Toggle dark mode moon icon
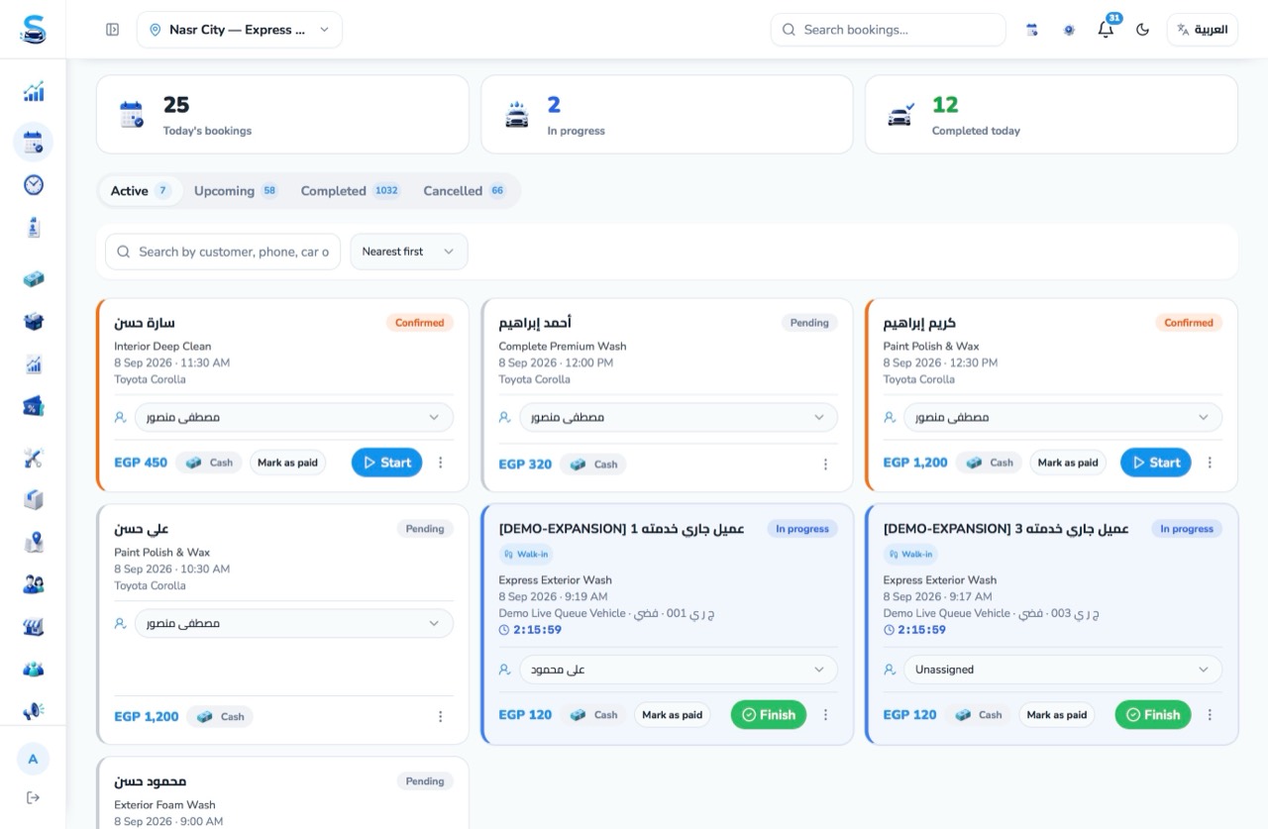 coord(1142,30)
